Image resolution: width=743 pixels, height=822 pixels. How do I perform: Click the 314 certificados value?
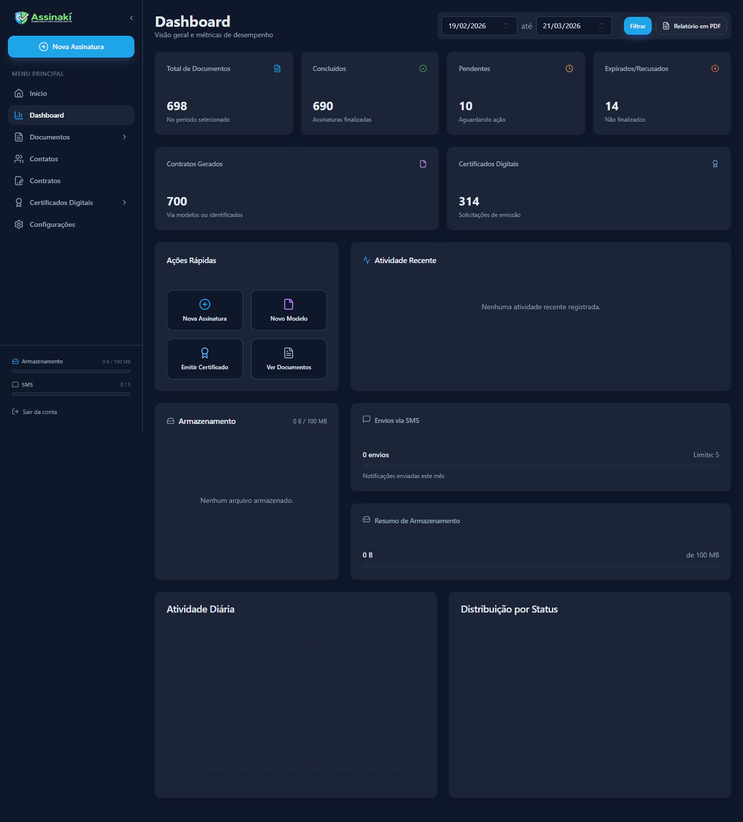click(469, 202)
